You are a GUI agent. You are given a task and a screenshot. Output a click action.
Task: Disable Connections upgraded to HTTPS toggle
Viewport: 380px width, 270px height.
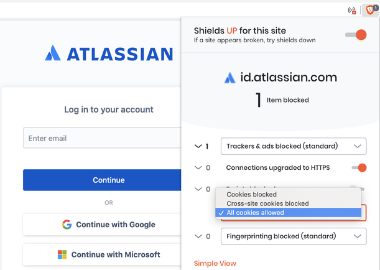(359, 168)
